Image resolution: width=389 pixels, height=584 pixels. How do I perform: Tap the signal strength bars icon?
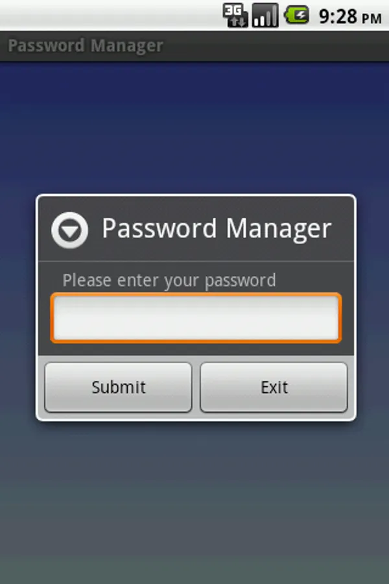265,15
